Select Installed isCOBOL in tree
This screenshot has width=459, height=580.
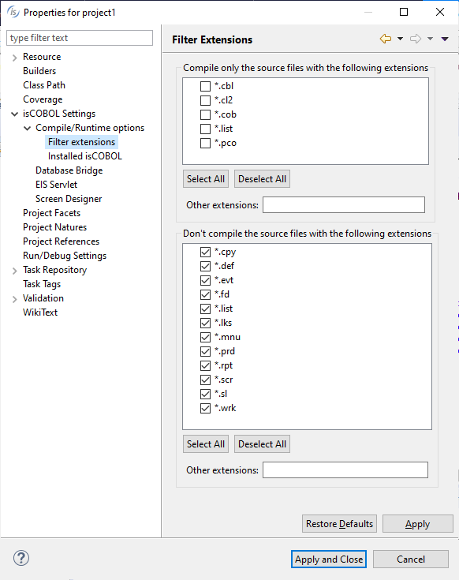pos(85,156)
